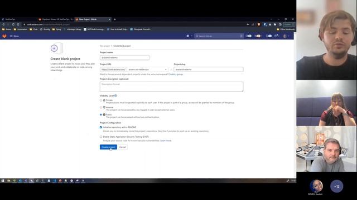Open File Explorer from the taskbar

(9, 181)
